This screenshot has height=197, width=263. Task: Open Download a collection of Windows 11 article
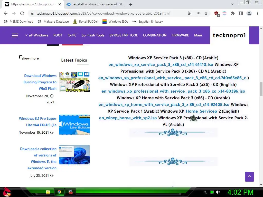tap(38, 158)
